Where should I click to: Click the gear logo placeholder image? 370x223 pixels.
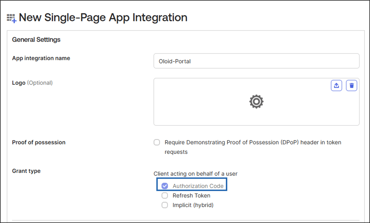257,102
